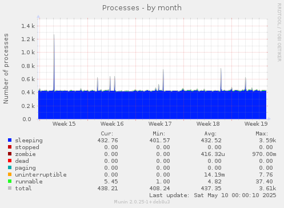Click the '0.2 k' y-axis tick label
This screenshot has height=208, width=284.
click(28, 106)
